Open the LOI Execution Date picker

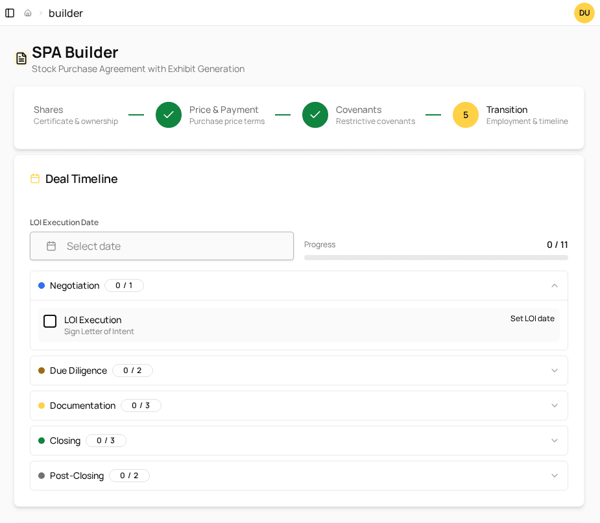162,246
